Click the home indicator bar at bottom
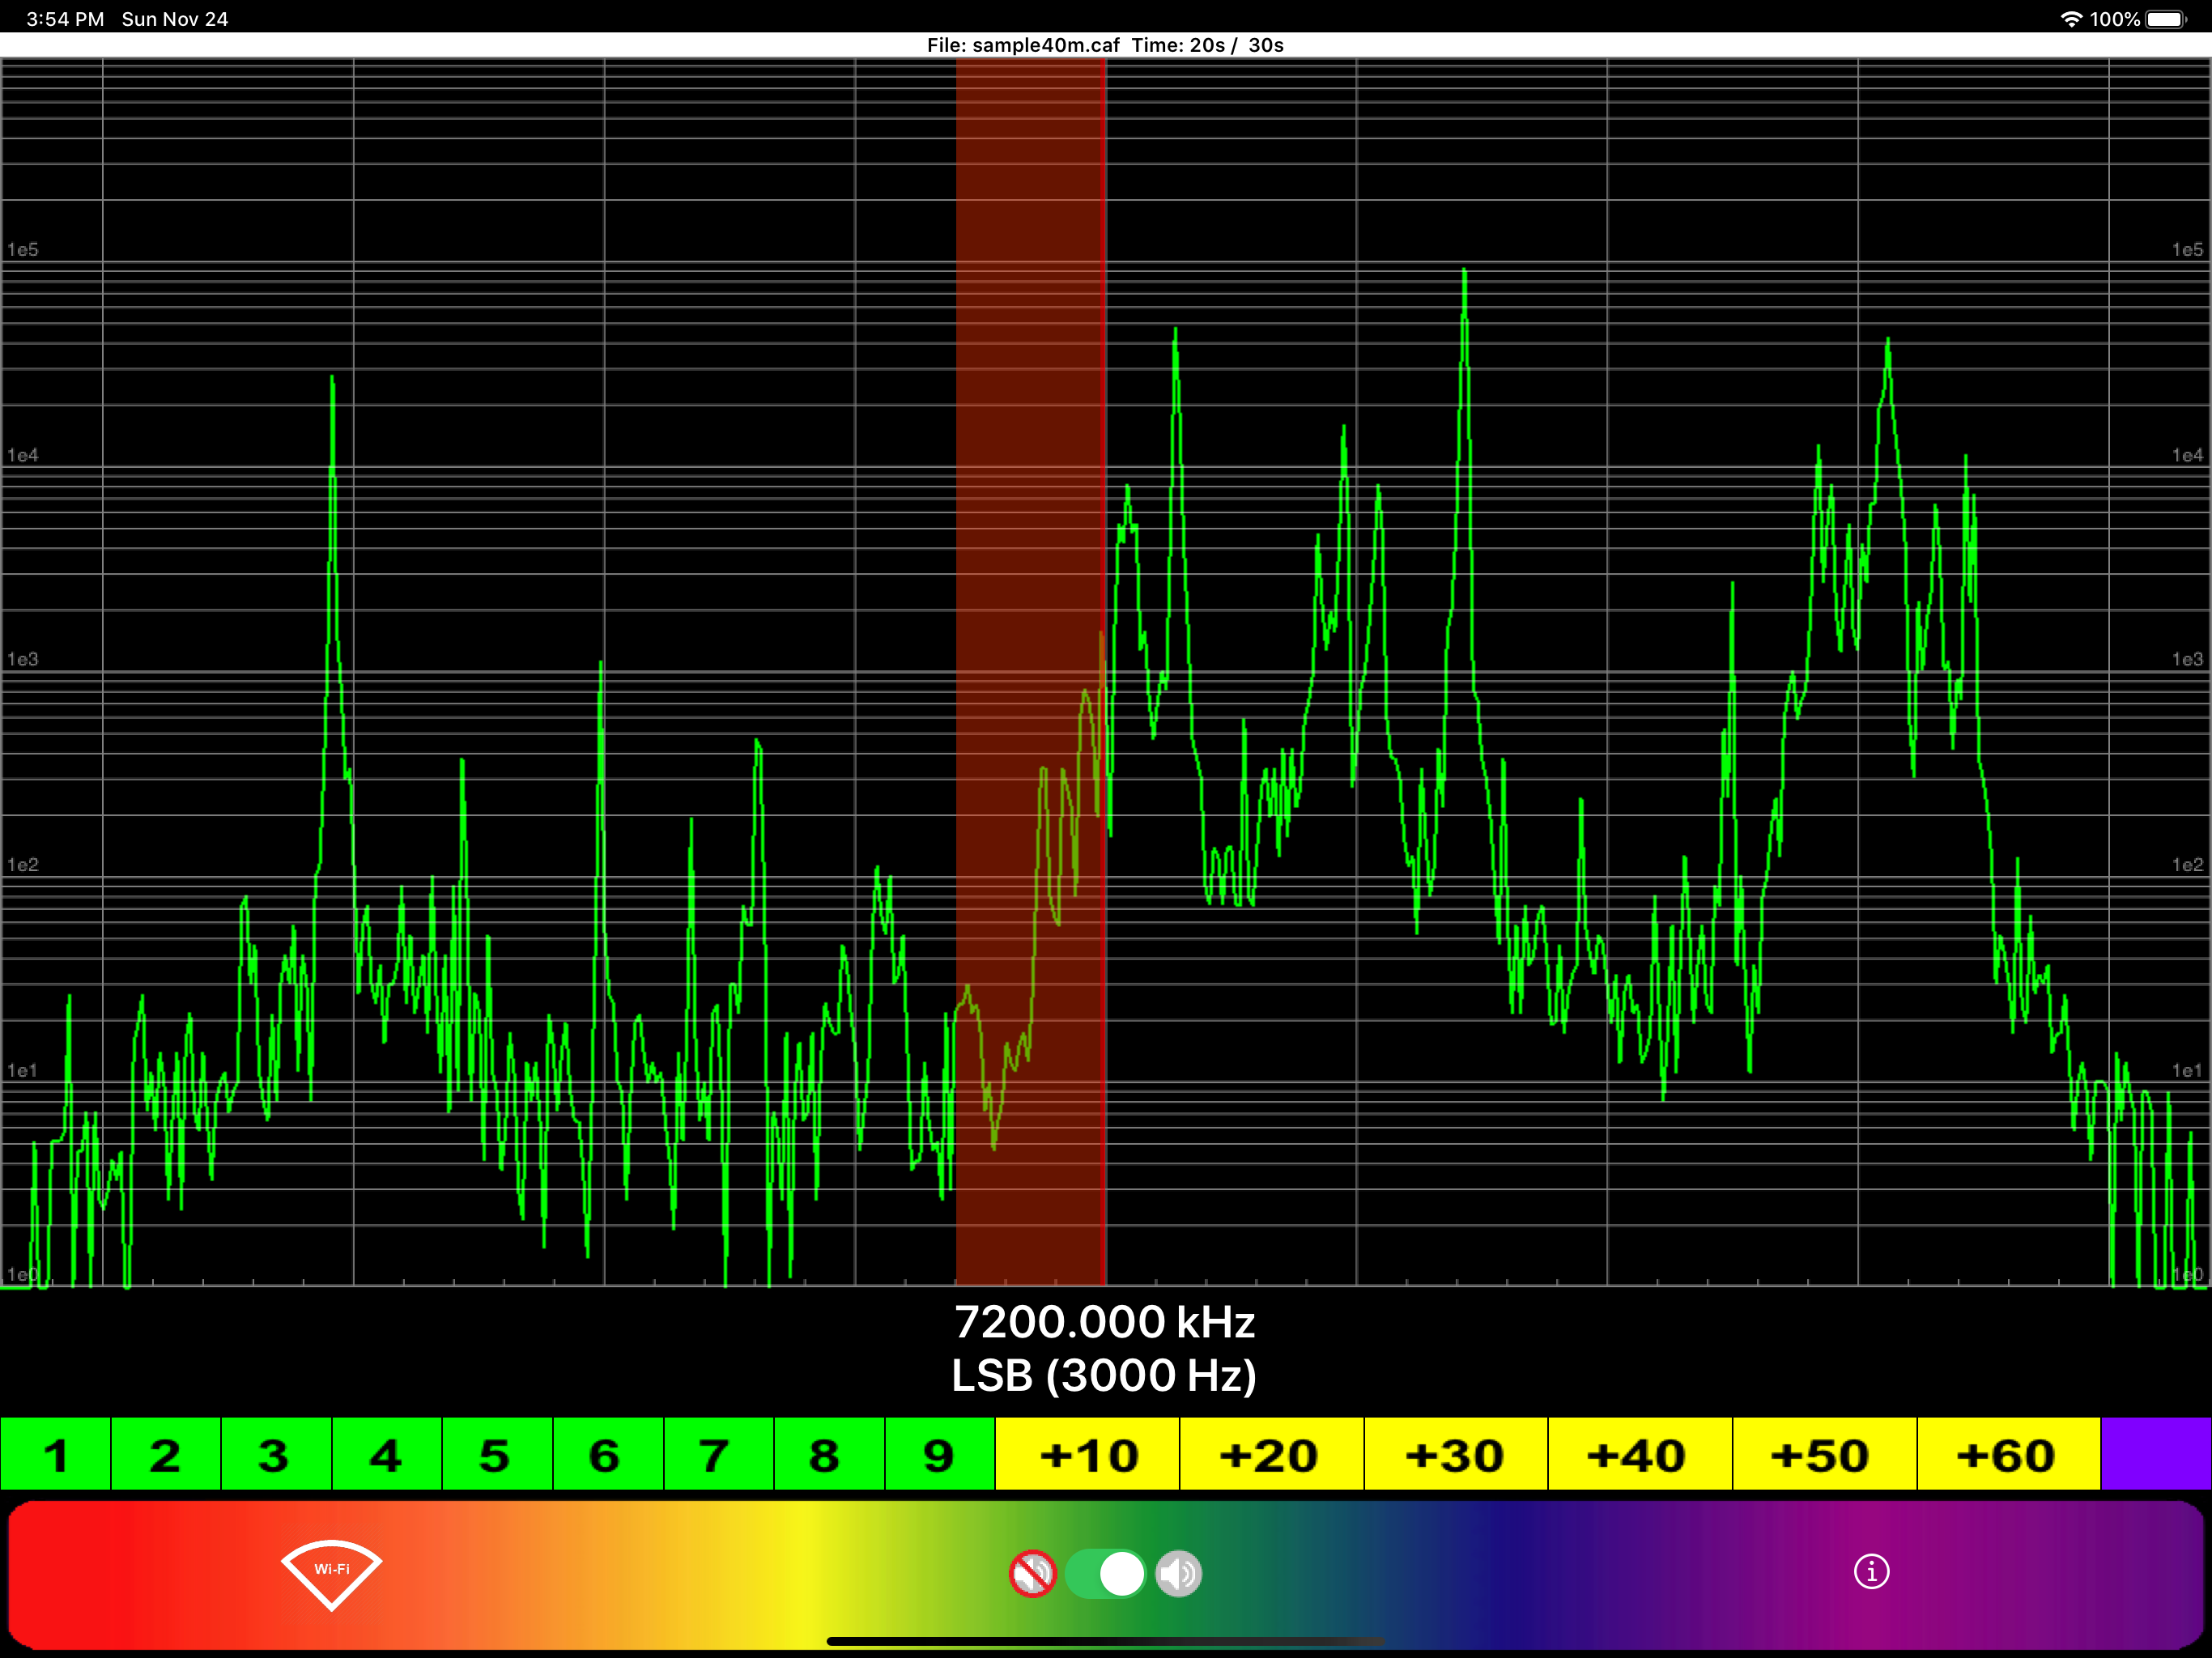The image size is (2212, 1658). 1106,1641
